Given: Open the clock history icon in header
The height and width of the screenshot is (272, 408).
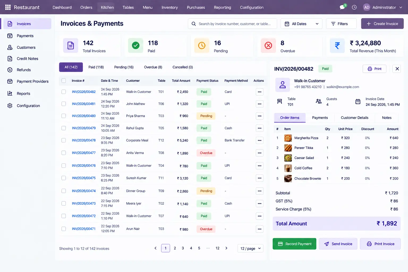Looking at the screenshot, I should (354, 7).
